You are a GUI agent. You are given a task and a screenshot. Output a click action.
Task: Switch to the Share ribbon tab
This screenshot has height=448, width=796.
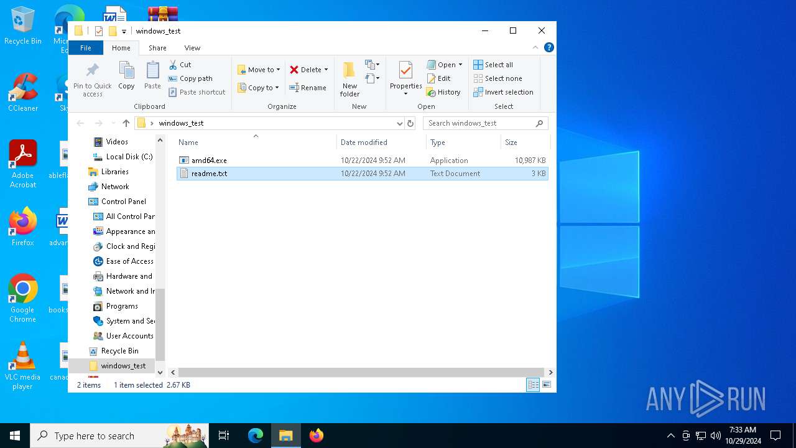[157, 48]
